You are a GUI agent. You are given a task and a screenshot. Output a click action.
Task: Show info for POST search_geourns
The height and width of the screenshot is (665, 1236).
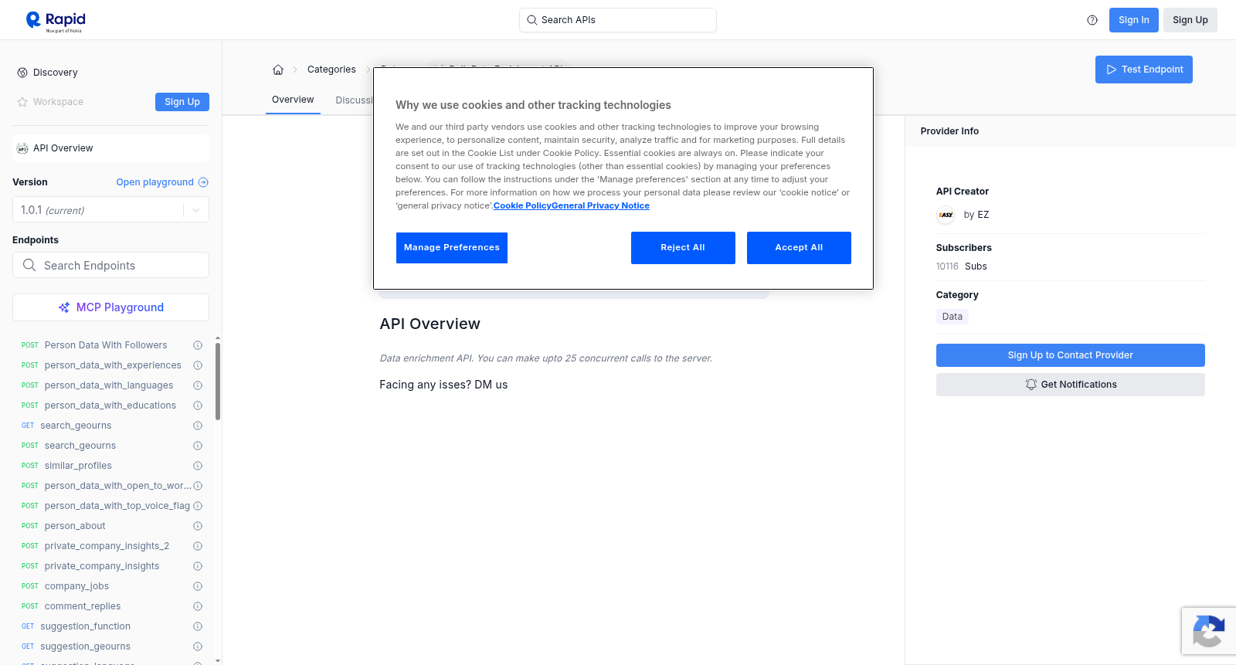(198, 446)
